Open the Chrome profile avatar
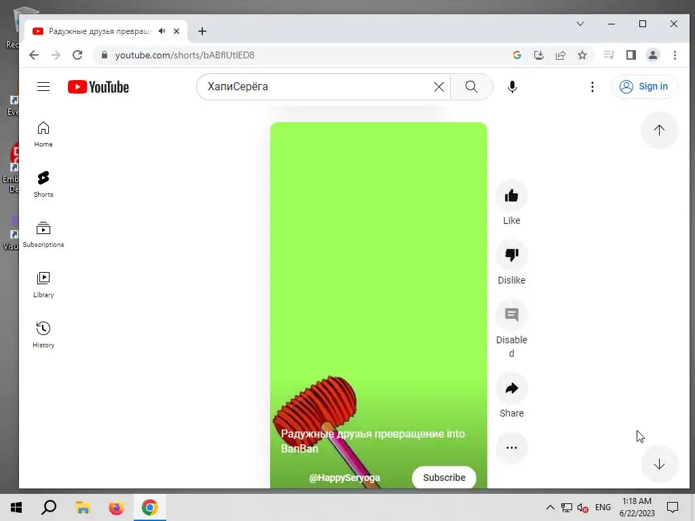Viewport: 695px width, 521px height. [653, 55]
